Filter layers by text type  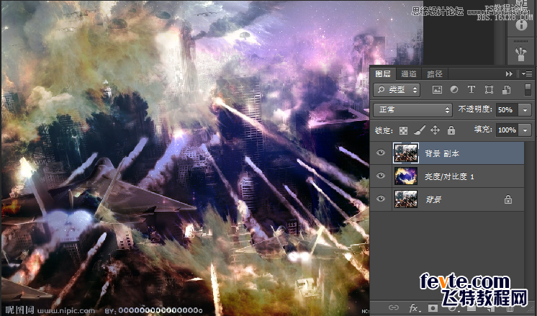point(471,90)
